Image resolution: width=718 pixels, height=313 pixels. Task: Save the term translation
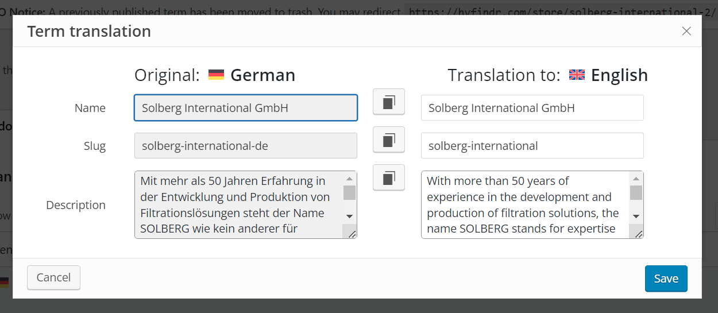(x=666, y=279)
